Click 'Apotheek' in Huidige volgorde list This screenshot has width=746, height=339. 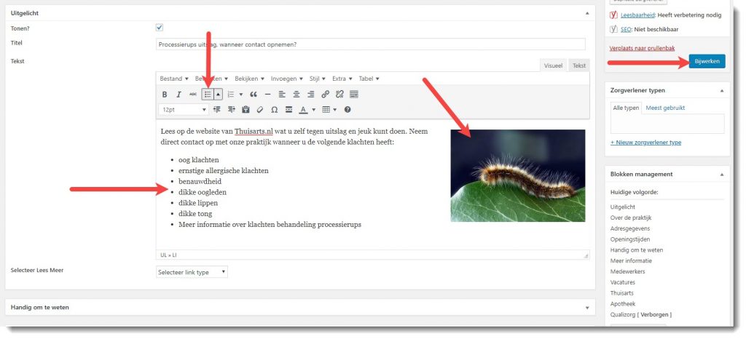click(623, 304)
